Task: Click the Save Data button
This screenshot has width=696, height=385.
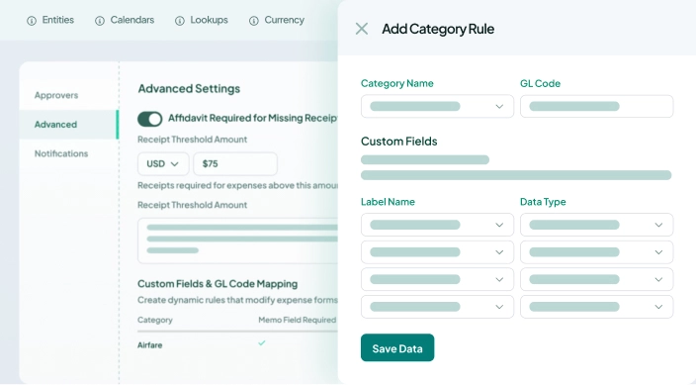Action: pyautogui.click(x=397, y=347)
